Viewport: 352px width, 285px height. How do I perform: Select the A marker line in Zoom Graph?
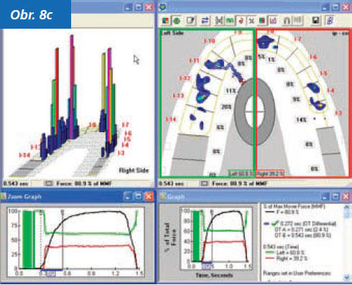[41, 239]
